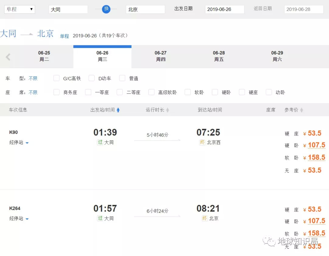Click 不限 for train type filter
Image resolution: width=329 pixels, height=256 pixels.
(33, 79)
